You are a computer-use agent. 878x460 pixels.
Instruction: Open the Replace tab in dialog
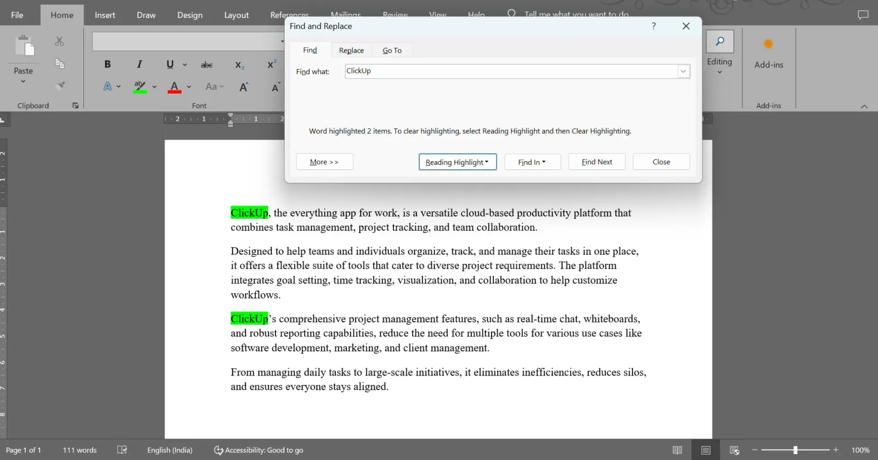coord(351,50)
